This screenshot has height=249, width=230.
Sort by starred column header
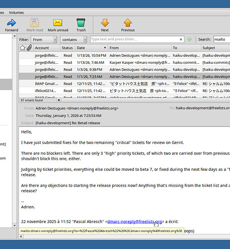pyautogui.click(x=22, y=48)
